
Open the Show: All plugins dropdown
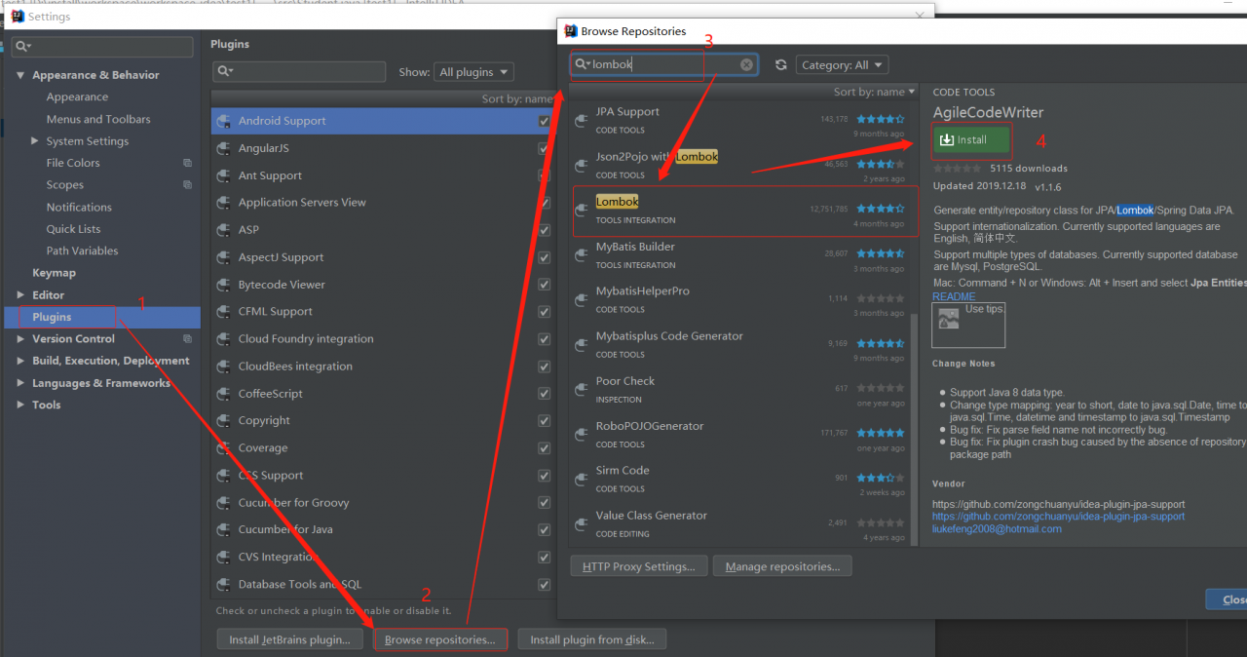[x=473, y=72]
